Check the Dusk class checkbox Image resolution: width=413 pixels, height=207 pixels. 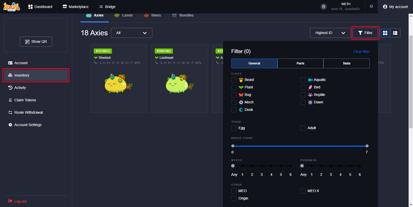tap(234, 110)
